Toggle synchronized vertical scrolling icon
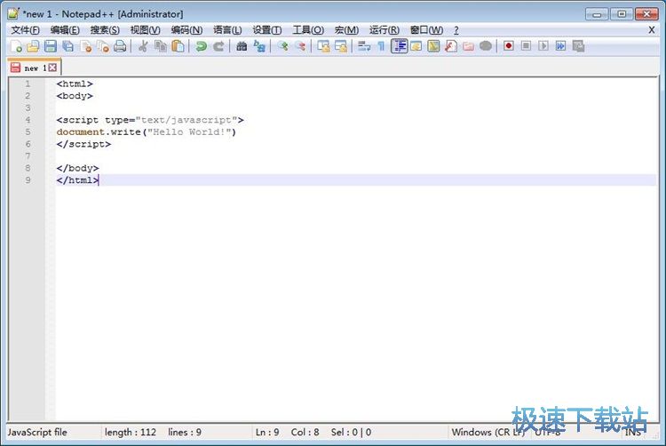Screen dimensions: 666x446 coord(323,46)
